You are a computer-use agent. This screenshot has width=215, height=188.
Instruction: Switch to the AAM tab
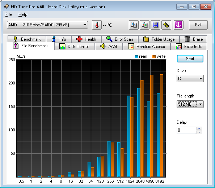pos(109,47)
